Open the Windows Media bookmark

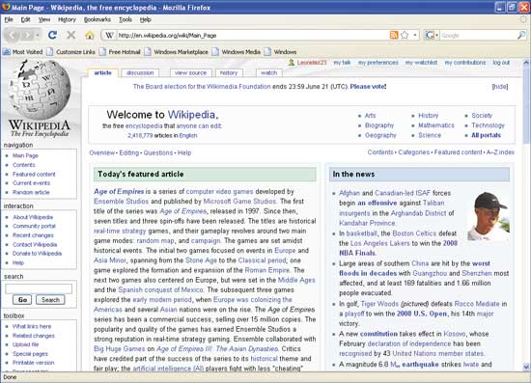coord(237,52)
